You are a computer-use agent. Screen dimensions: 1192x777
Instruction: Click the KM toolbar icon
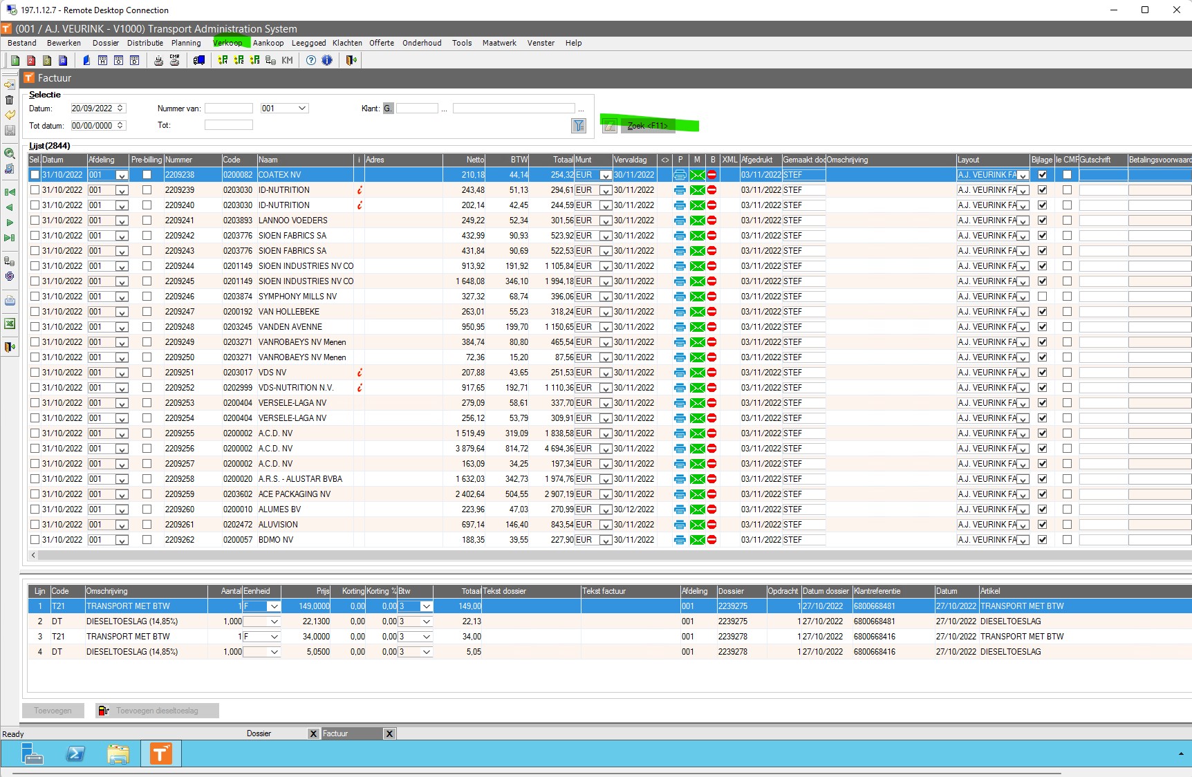coord(287,60)
